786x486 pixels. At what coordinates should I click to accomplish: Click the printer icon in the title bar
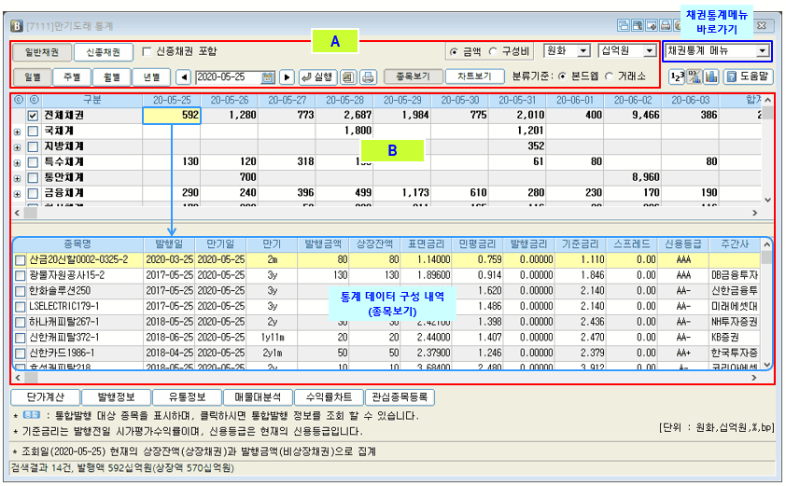click(x=666, y=25)
